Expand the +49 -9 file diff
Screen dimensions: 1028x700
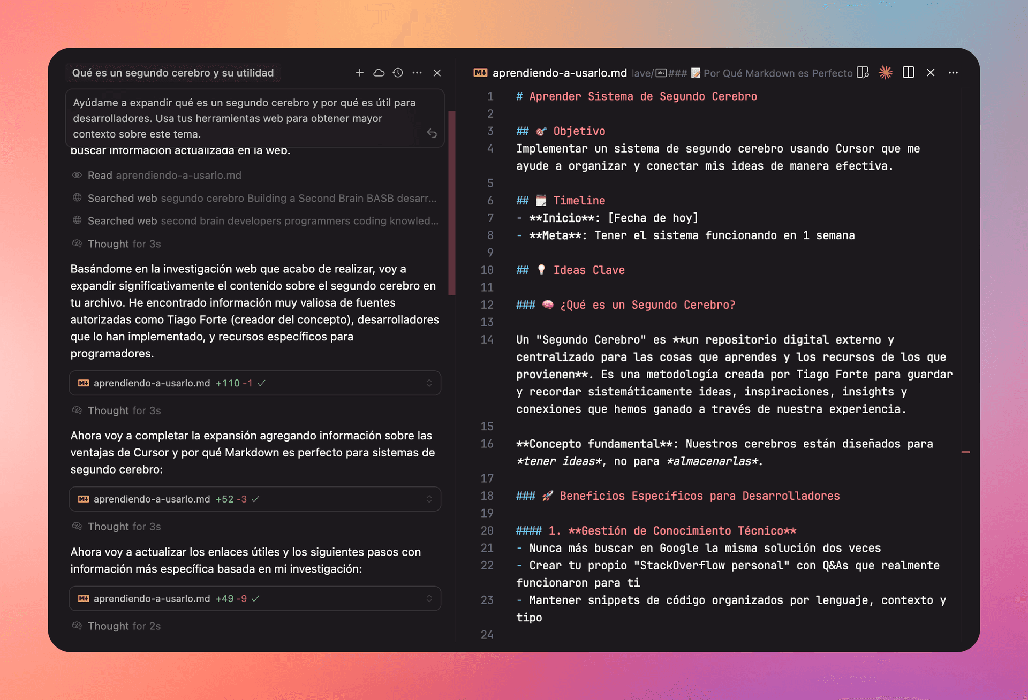coord(429,599)
